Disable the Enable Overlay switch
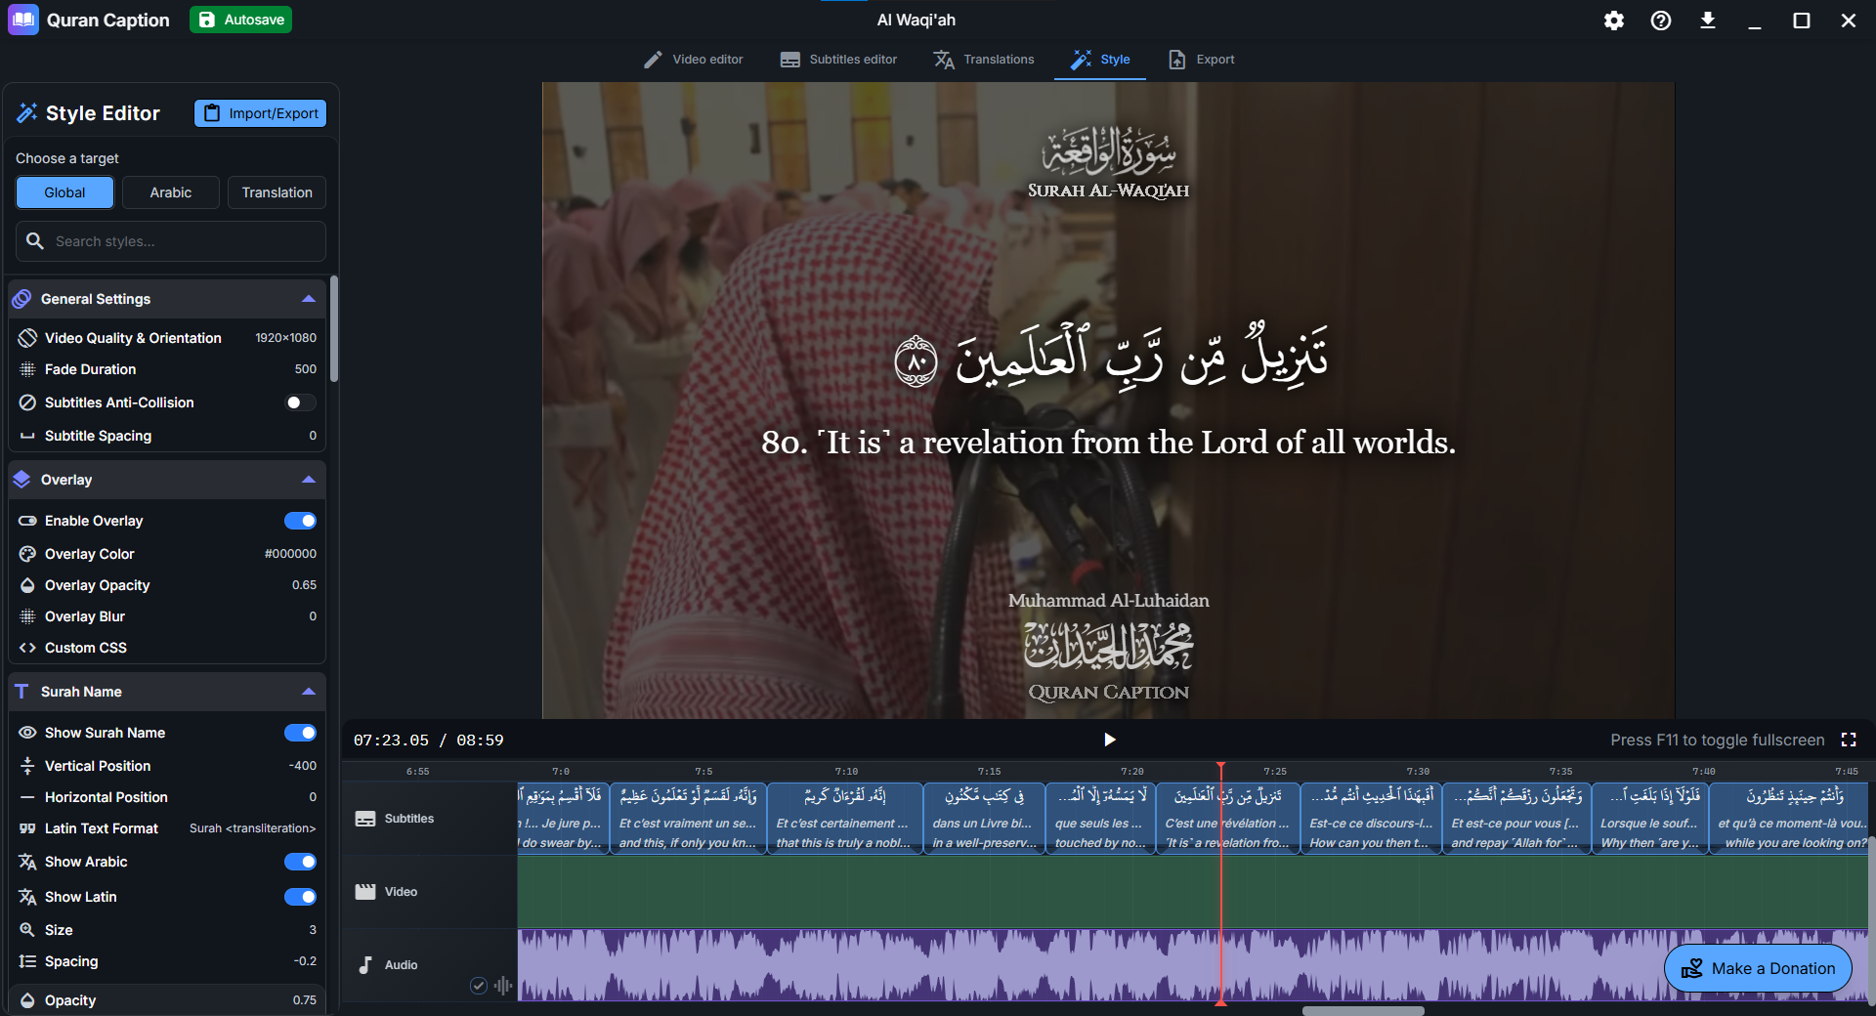1876x1016 pixels. coord(301,521)
